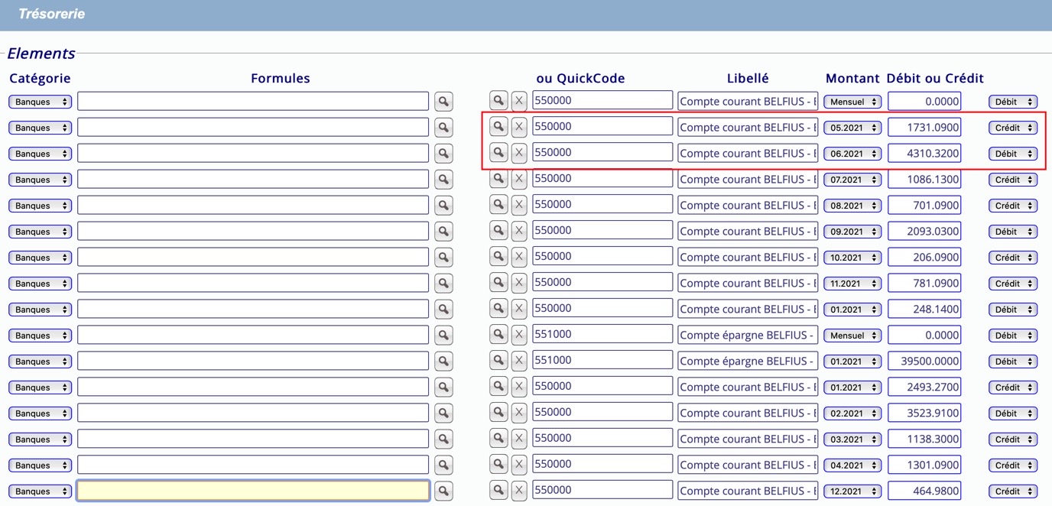This screenshot has height=506, width=1052.
Task: Click magnifier beside the yellow highlighted formula field
Action: tap(443, 491)
